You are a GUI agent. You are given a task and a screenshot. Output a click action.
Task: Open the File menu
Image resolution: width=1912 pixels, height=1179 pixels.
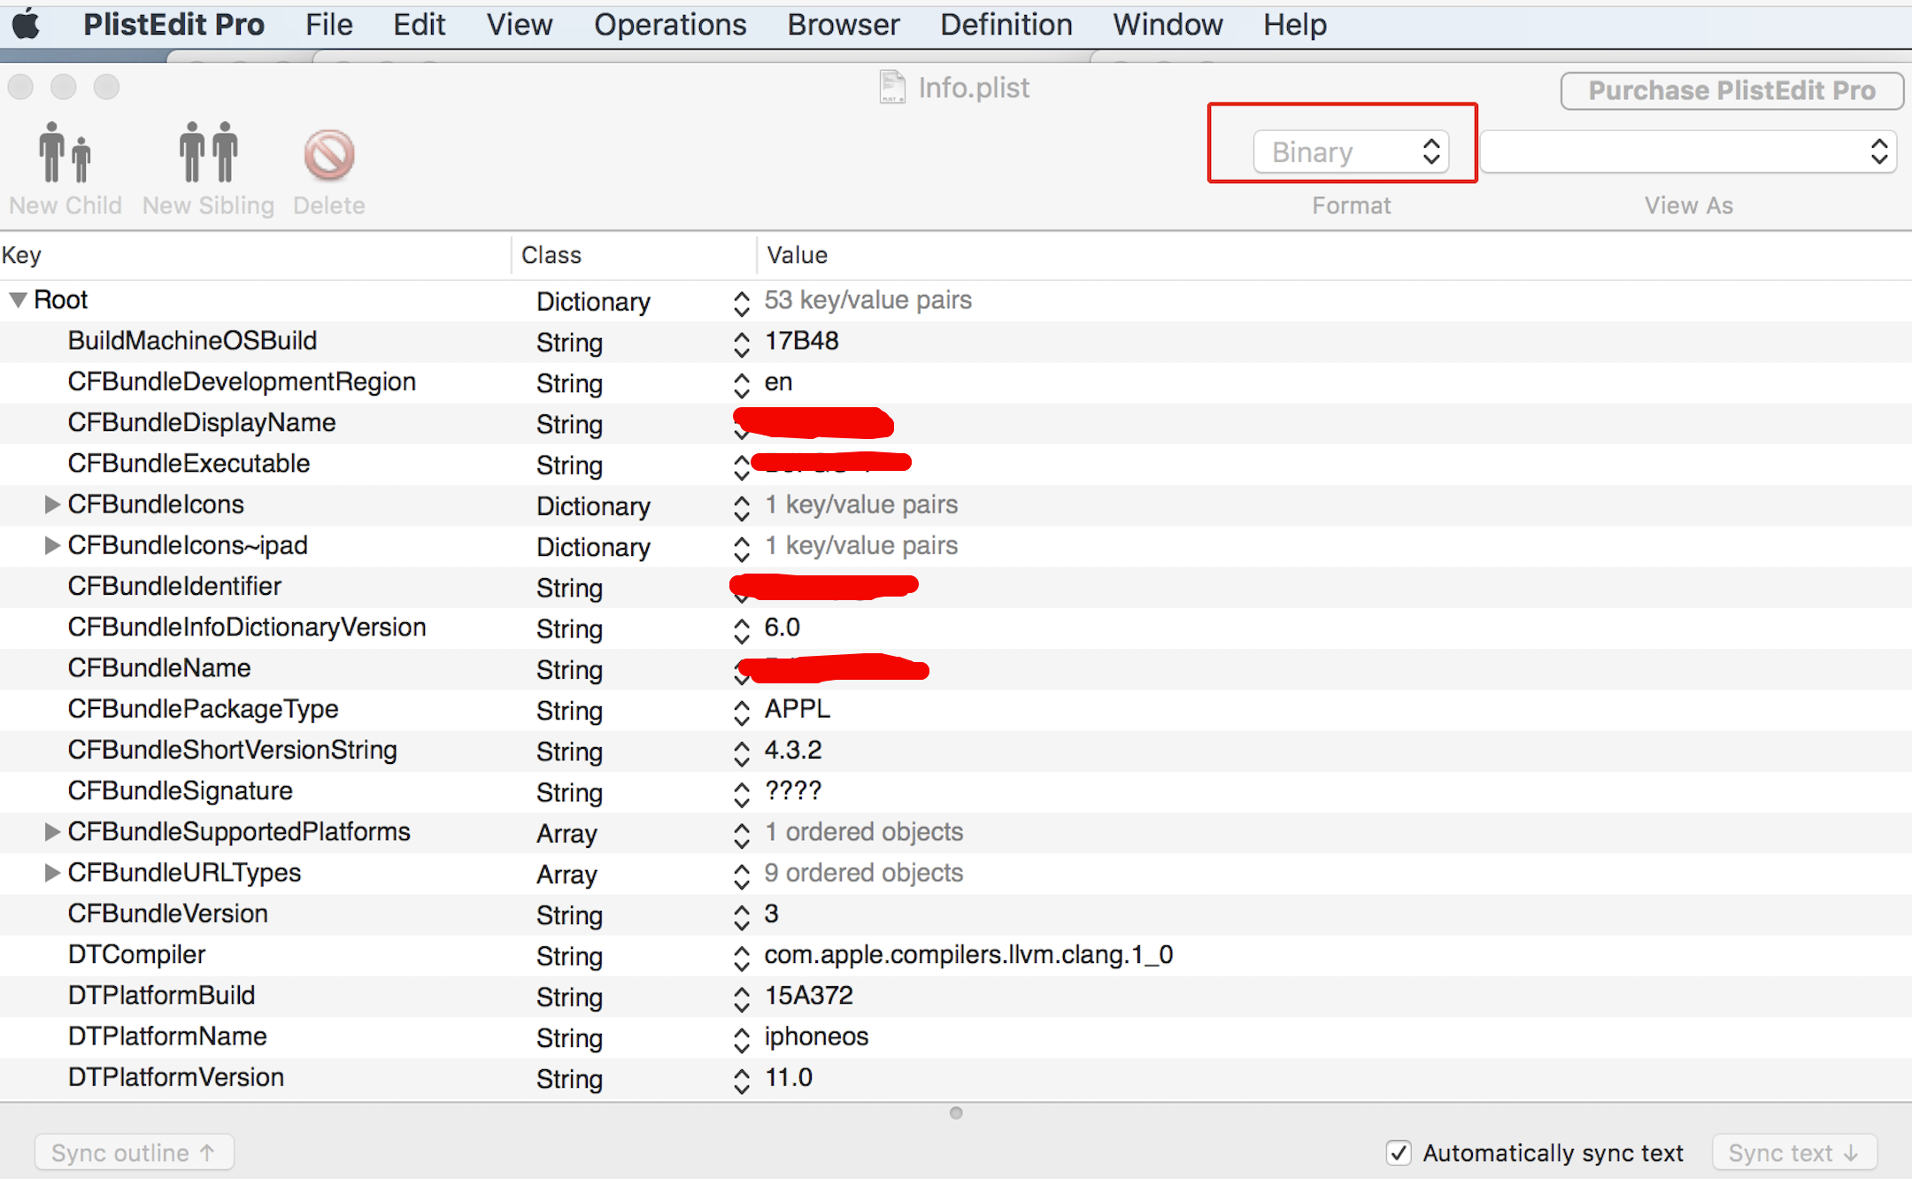pyautogui.click(x=328, y=24)
